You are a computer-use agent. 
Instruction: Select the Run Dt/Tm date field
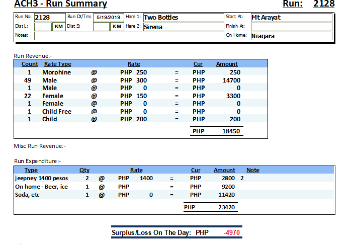[108, 18]
